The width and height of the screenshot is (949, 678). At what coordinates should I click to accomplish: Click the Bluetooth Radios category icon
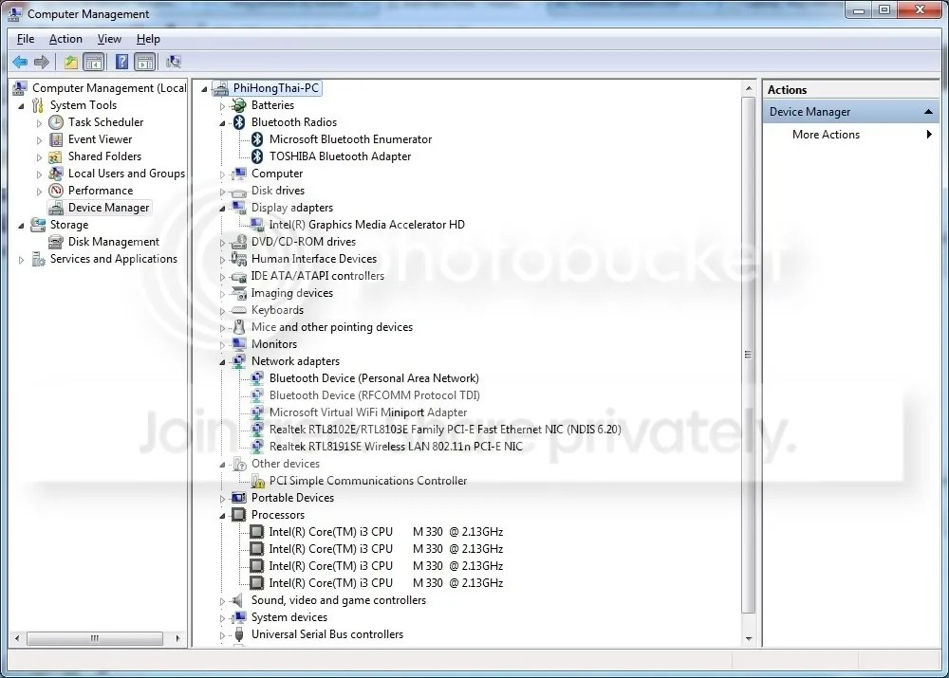[x=239, y=122]
